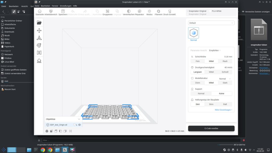The width and height of the screenshot is (272, 153).
Task: Select the scale tool in left toolbar
Action: pyautogui.click(x=39, y=38)
